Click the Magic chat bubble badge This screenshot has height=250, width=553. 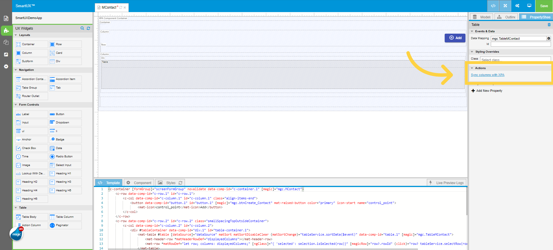16,234
